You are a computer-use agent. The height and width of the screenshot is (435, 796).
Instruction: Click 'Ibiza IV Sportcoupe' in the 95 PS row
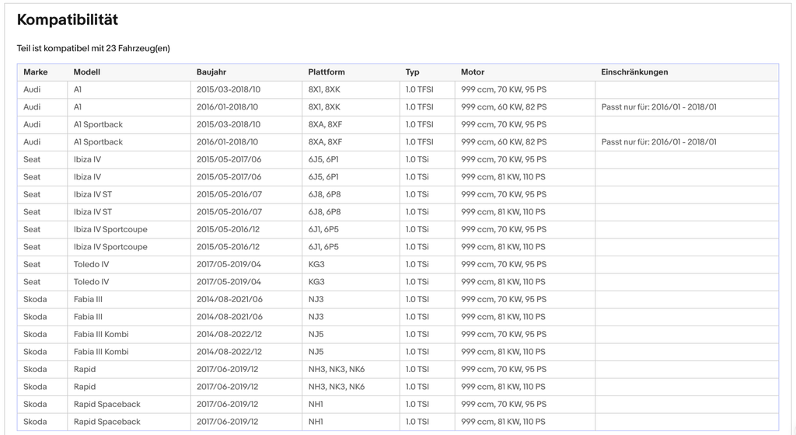point(110,230)
